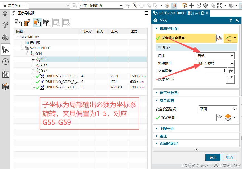Collapse the WORKPIECE tree node

[x=22, y=48]
